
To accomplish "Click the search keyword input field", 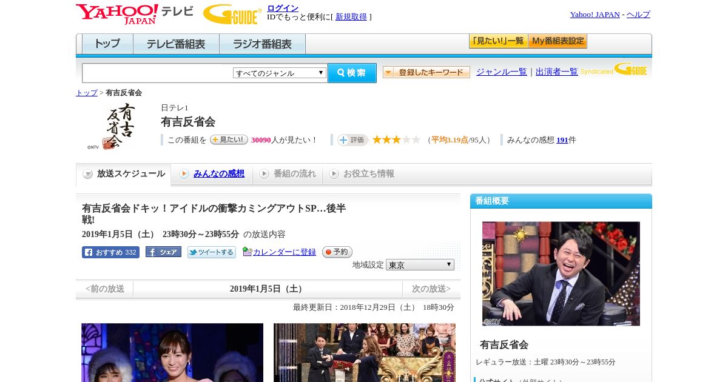I will [158, 73].
